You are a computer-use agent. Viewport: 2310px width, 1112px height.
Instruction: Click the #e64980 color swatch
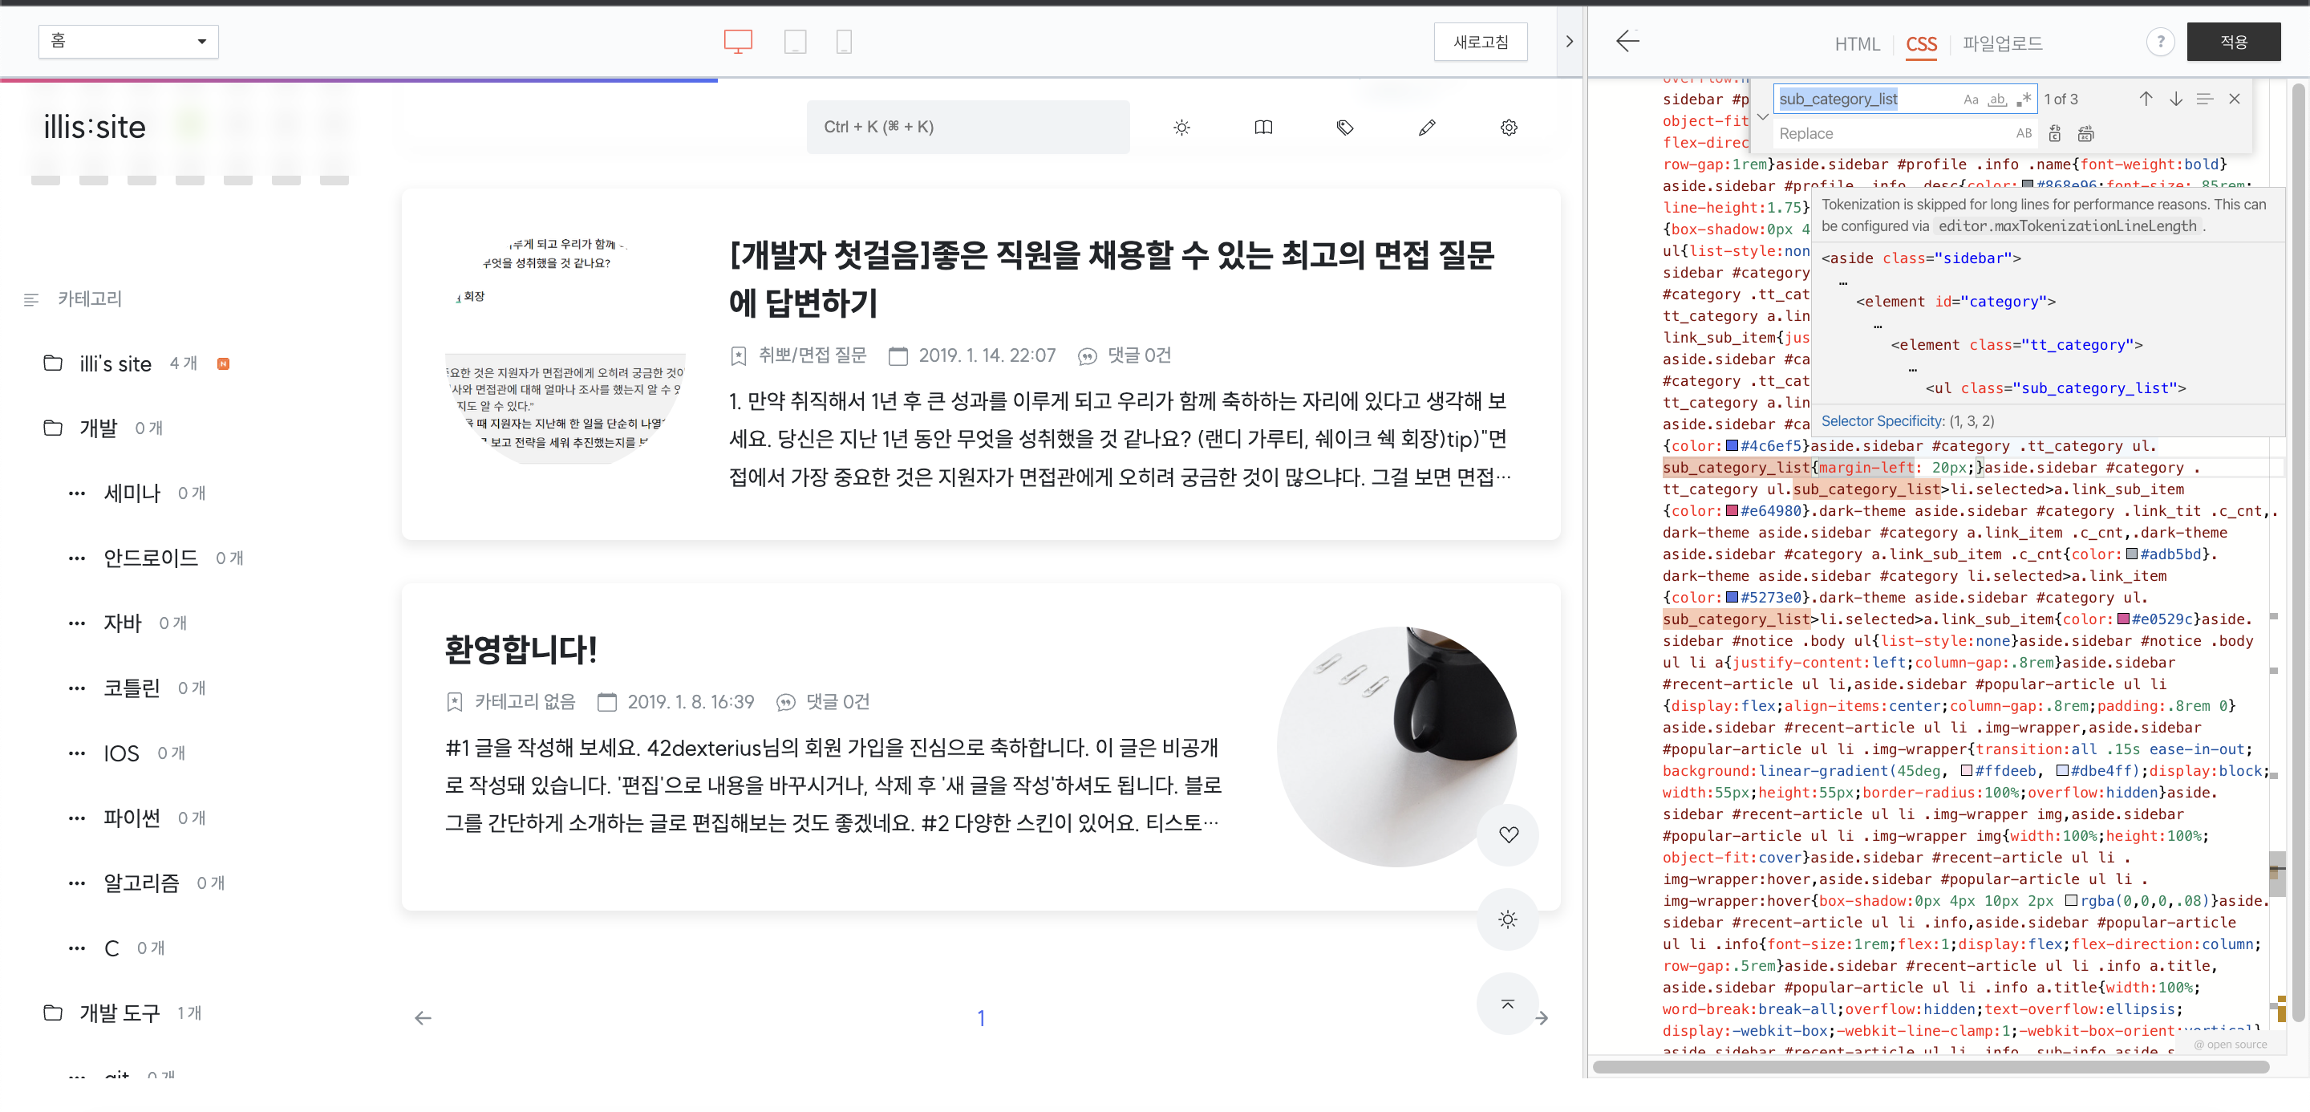tap(1732, 511)
